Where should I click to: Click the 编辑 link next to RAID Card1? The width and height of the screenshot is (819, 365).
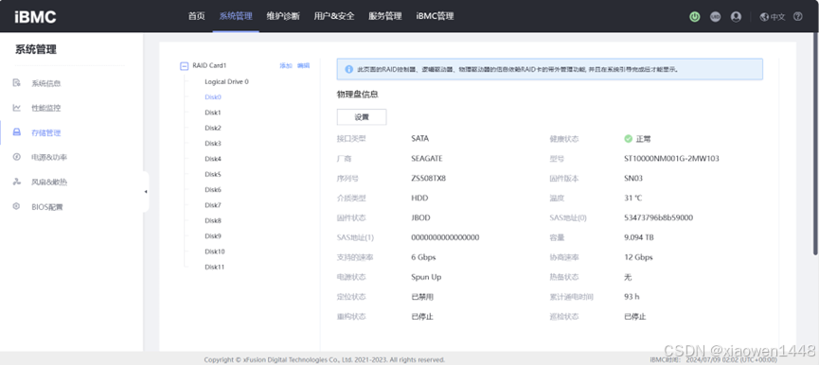click(x=304, y=65)
